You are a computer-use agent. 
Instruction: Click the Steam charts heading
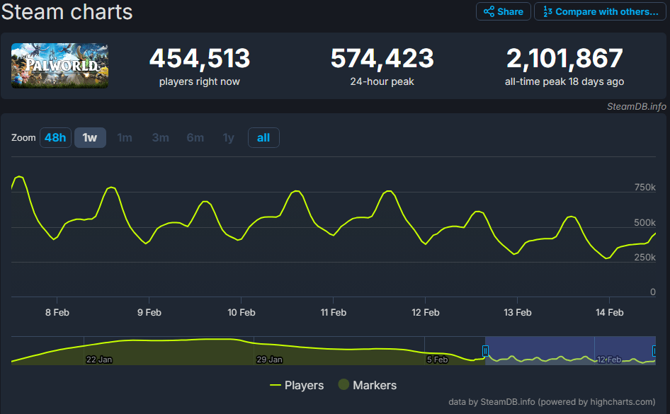click(67, 11)
